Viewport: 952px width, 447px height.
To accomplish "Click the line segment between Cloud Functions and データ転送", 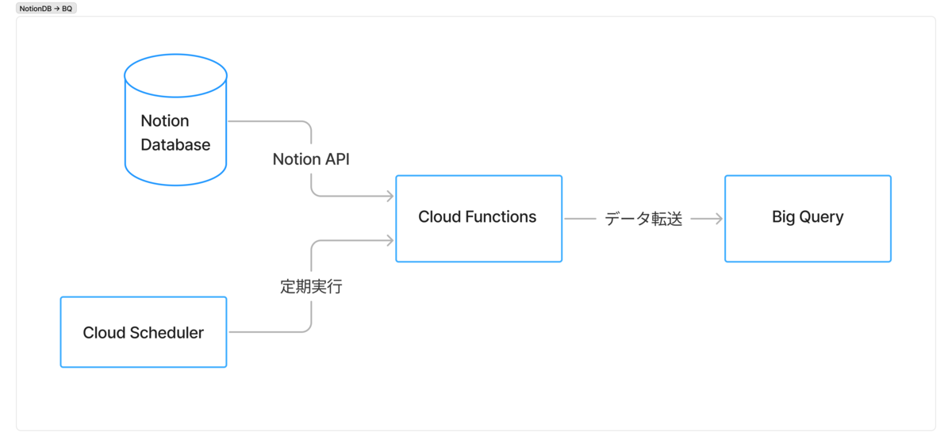I will [580, 219].
